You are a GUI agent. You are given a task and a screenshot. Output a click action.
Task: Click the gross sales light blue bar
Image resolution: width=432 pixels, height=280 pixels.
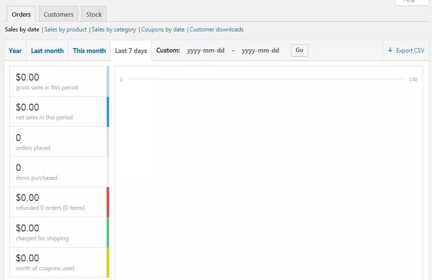[108, 81]
